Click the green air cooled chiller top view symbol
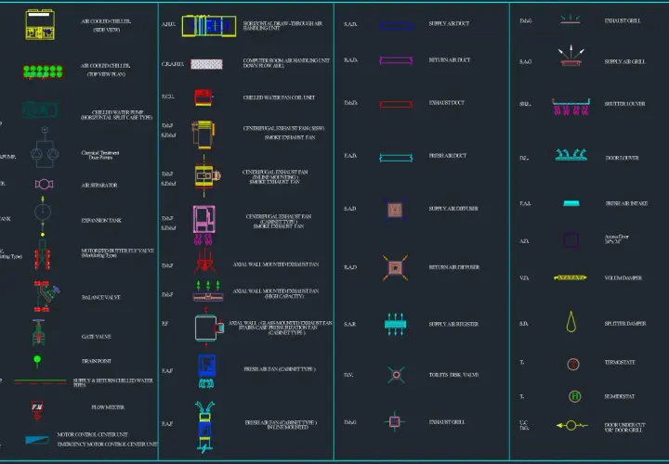Image resolution: width=669 pixels, height=464 pixels. pyautogui.click(x=43, y=71)
